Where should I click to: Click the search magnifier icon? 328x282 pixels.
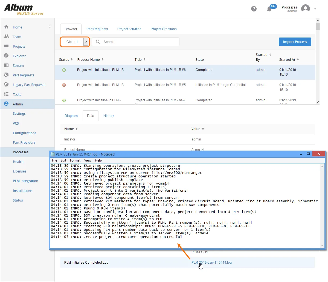[98, 42]
